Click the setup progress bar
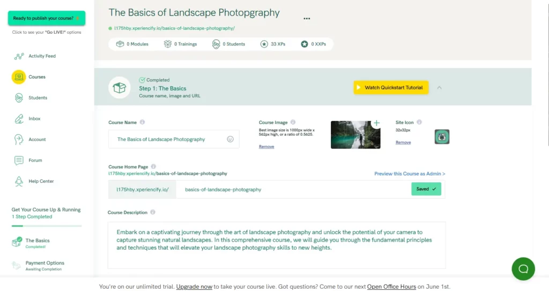 click(x=47, y=226)
